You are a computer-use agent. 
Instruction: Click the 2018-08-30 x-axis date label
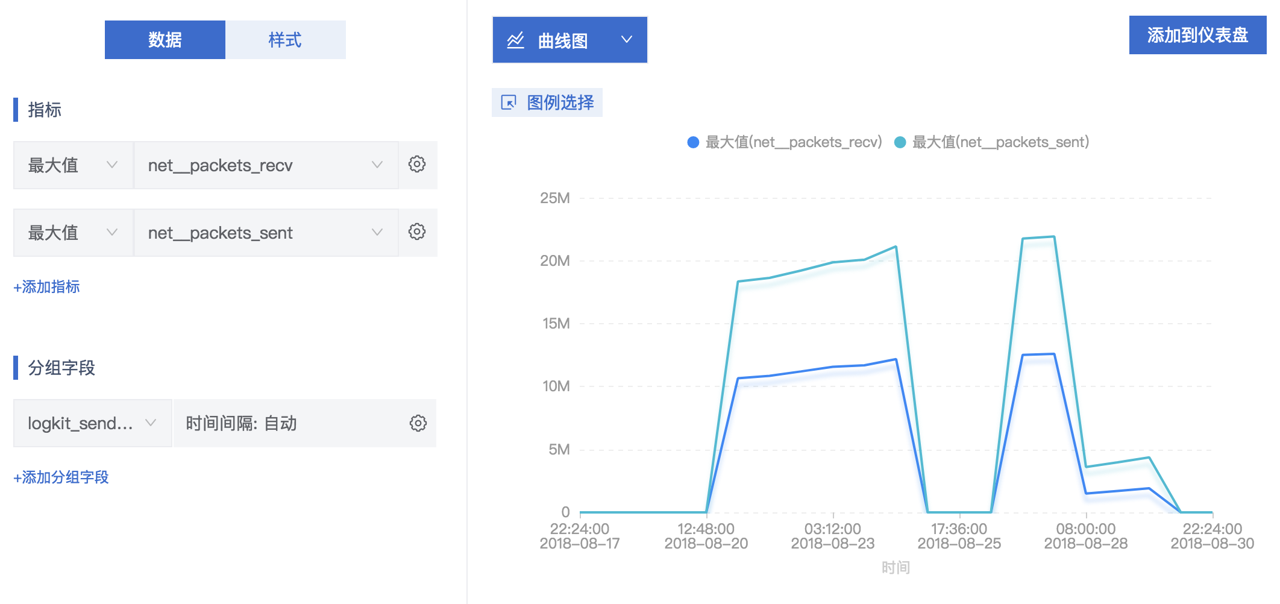[x=1213, y=544]
